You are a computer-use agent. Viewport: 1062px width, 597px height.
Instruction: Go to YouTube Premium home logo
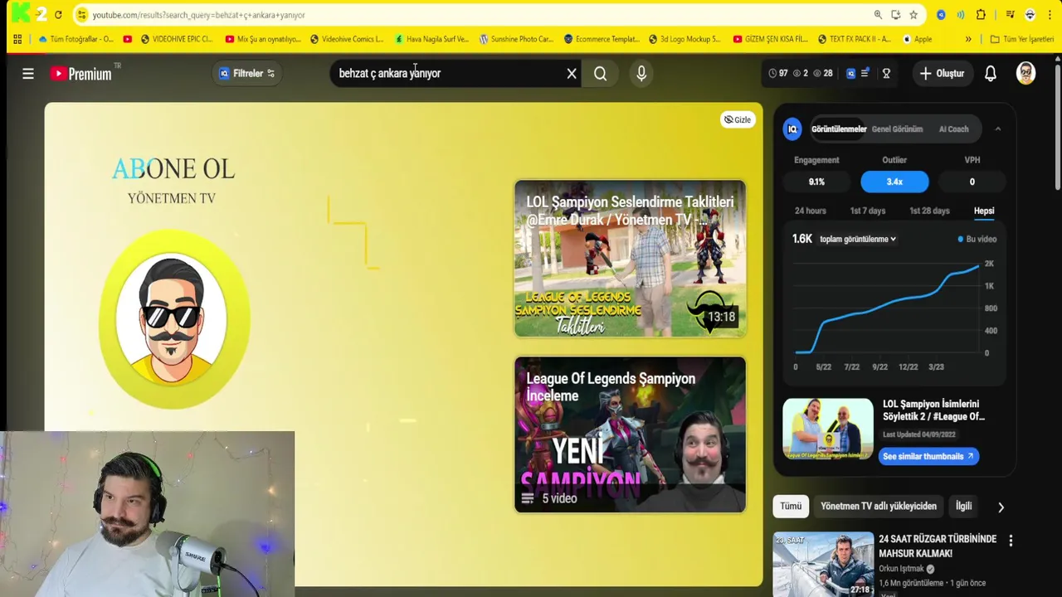coord(80,74)
